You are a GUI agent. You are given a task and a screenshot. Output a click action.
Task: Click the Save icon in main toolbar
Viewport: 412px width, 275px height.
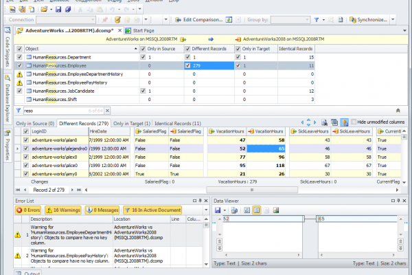click(x=58, y=10)
